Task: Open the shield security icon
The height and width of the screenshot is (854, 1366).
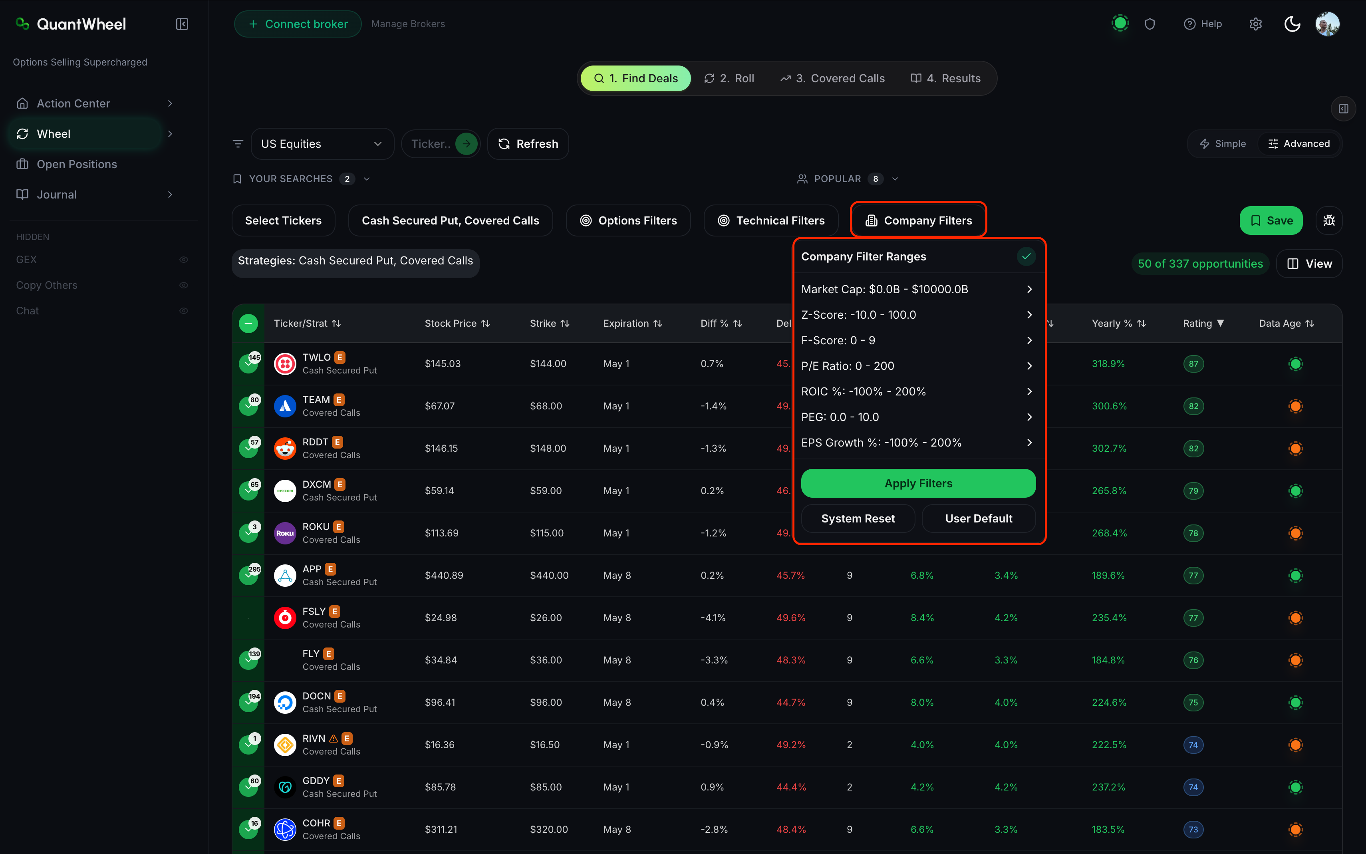Action: [1150, 24]
